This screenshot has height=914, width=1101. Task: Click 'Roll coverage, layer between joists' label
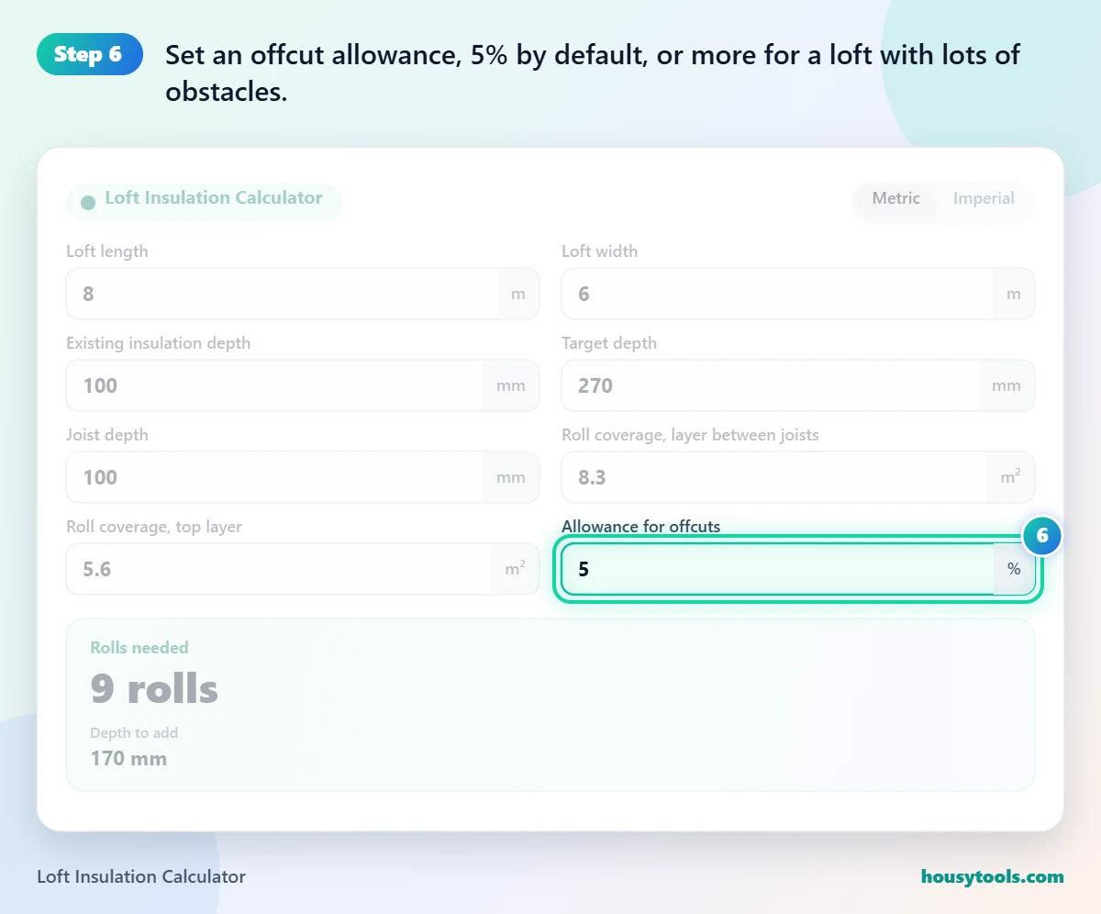690,435
